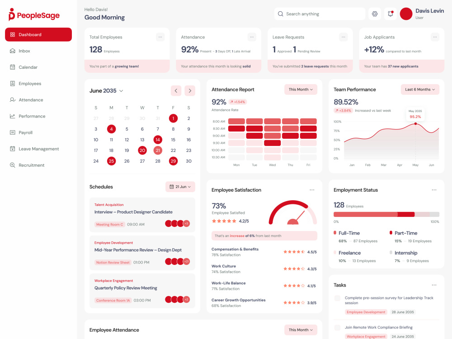Screen dimensions: 452x339
Task: Open notifications bell icon
Action: pos(391,14)
